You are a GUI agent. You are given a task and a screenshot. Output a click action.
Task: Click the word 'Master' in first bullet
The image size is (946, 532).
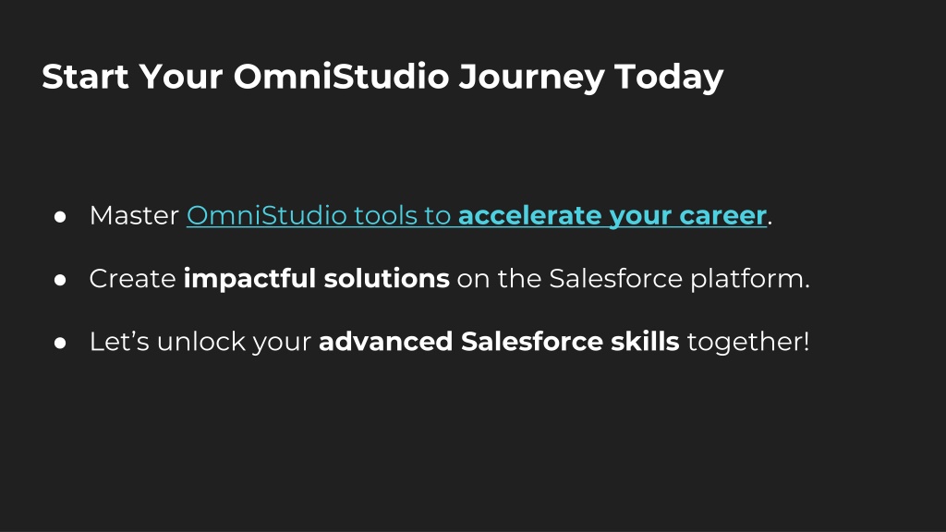134,216
